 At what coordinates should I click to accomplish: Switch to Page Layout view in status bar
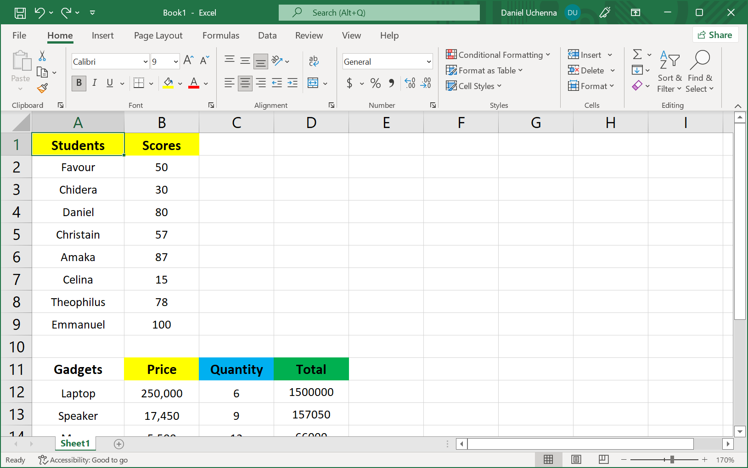pyautogui.click(x=576, y=459)
